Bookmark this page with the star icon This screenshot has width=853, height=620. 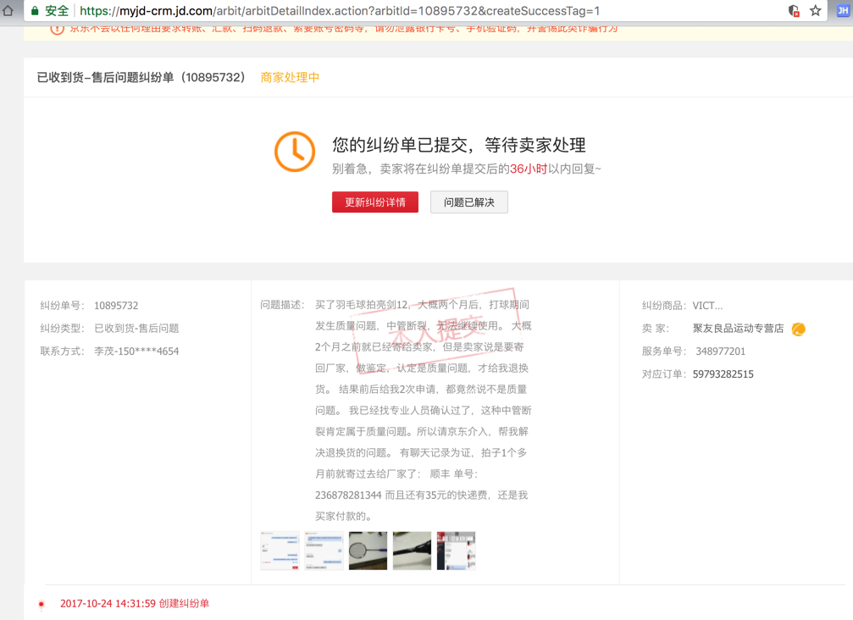coord(815,11)
